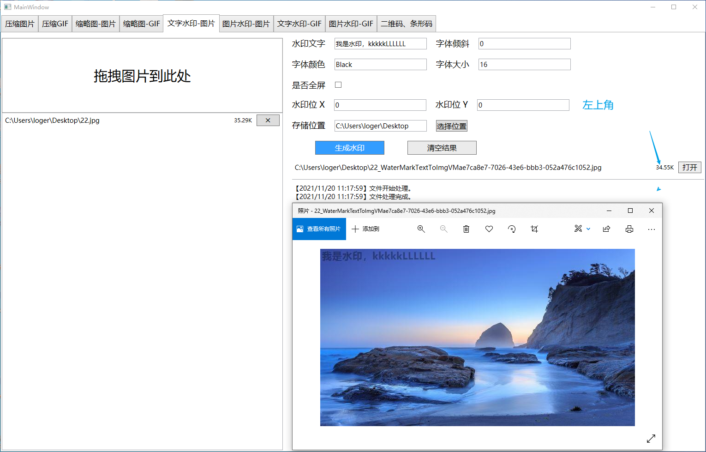The height and width of the screenshot is (452, 706).
Task: Maximize the MainWindow application
Action: [674, 7]
